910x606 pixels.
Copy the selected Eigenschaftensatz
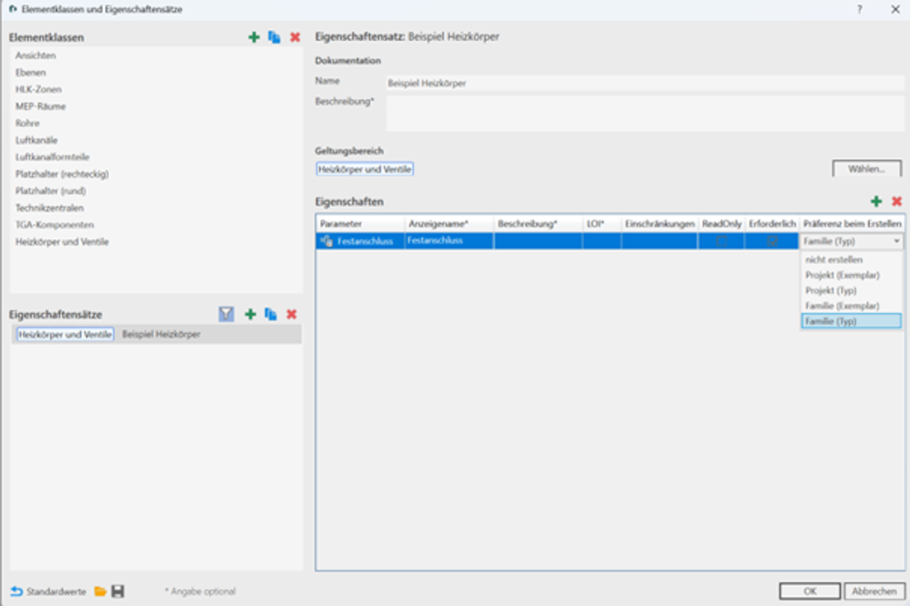pyautogui.click(x=271, y=314)
